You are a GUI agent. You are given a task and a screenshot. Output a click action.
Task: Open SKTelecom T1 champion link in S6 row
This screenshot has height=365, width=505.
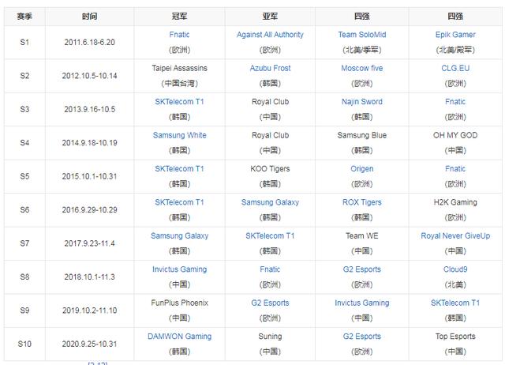click(x=179, y=202)
